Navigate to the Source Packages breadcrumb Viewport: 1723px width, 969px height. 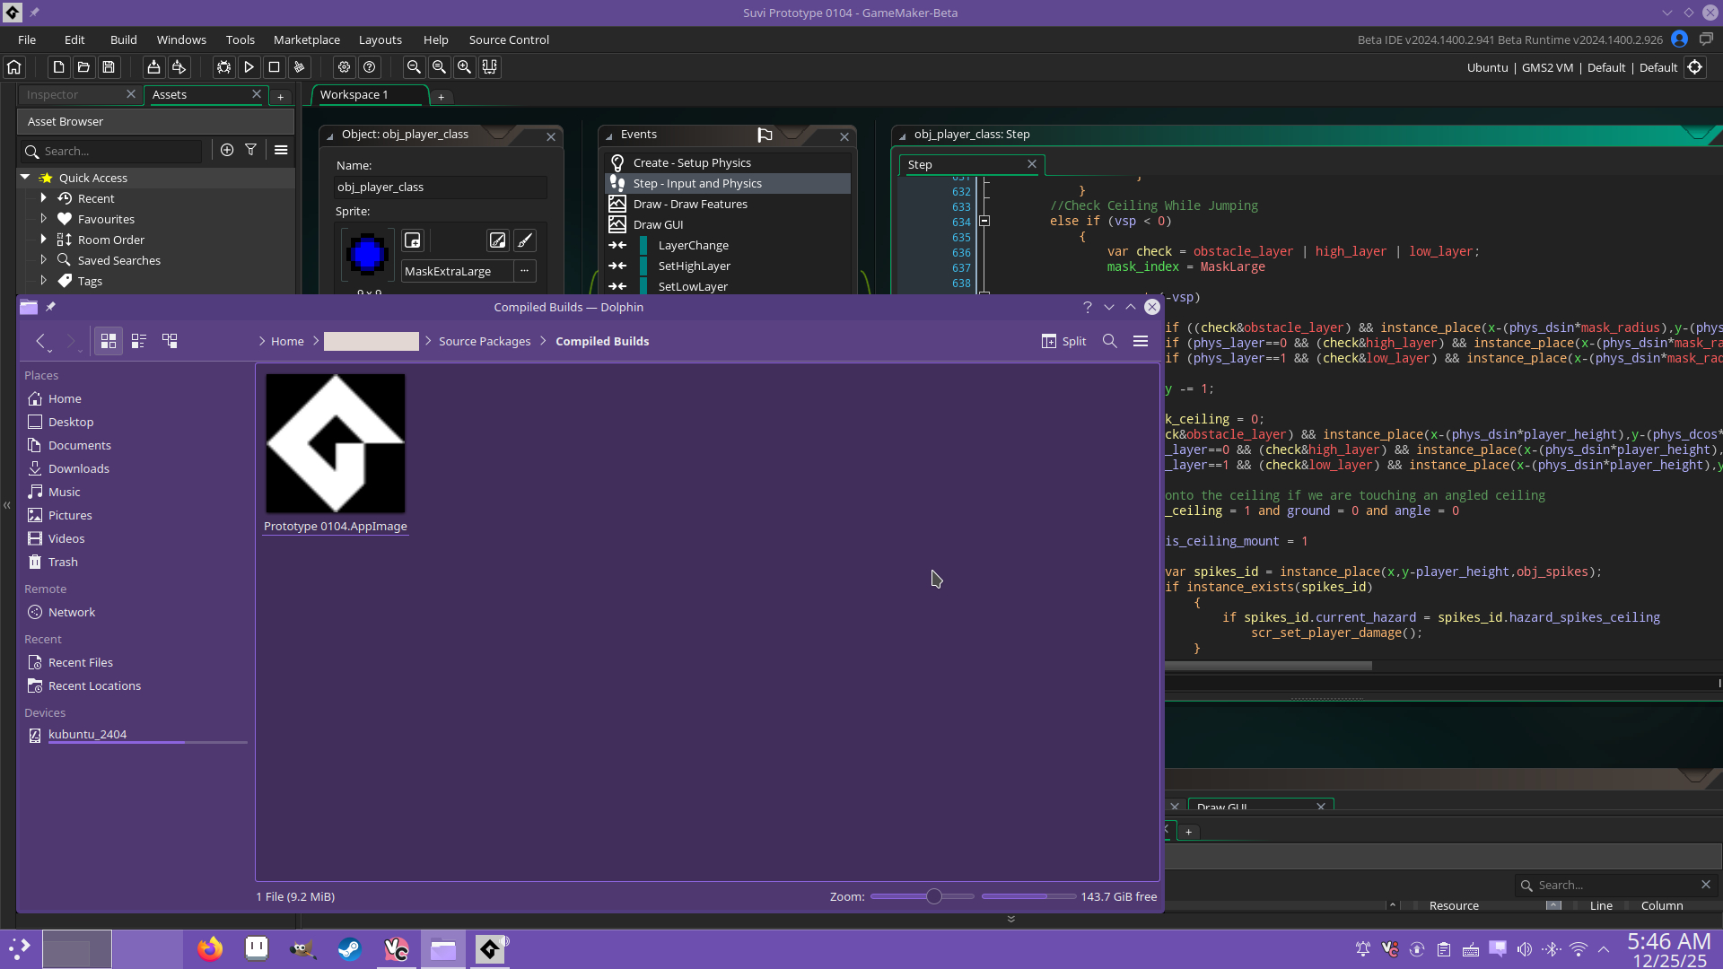pos(484,341)
